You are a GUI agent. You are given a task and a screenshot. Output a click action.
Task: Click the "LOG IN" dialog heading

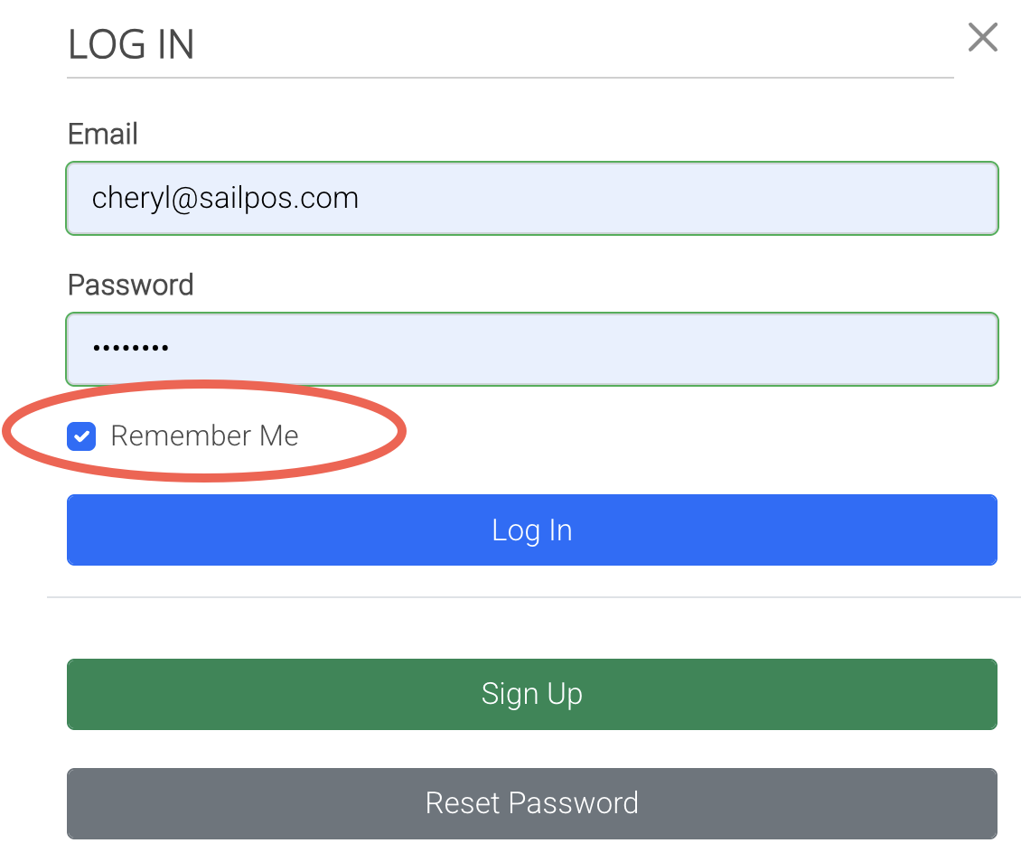point(131,45)
